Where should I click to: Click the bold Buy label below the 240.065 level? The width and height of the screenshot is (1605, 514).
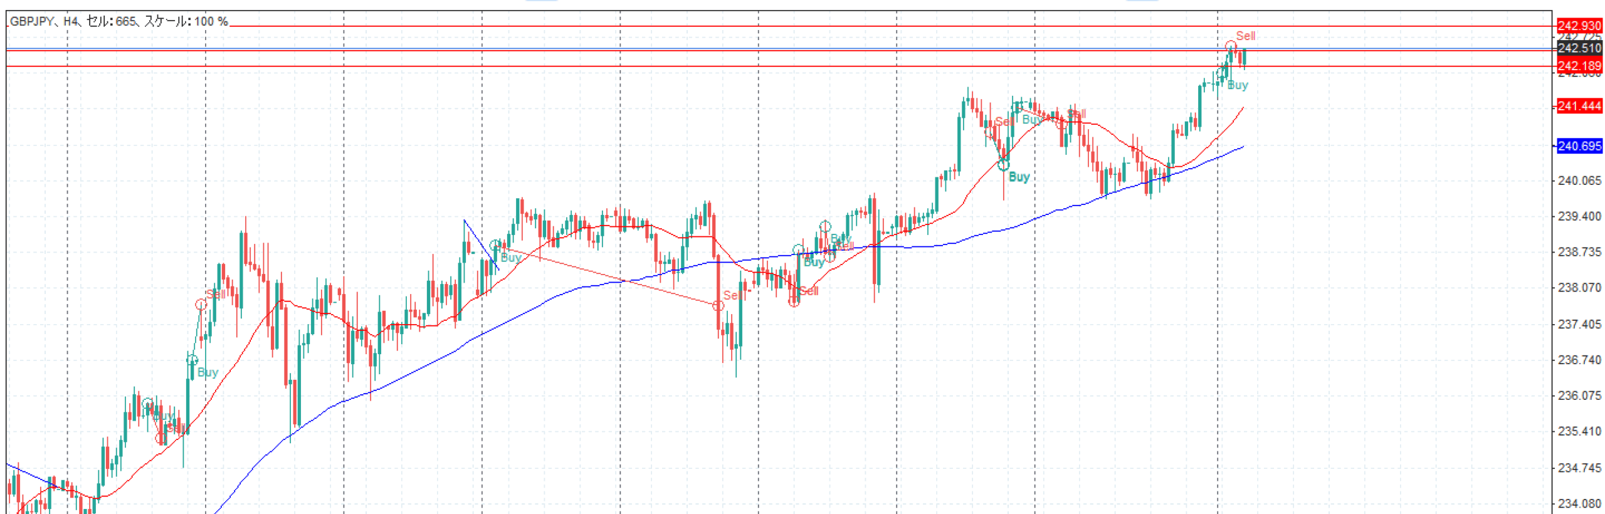tap(1019, 177)
